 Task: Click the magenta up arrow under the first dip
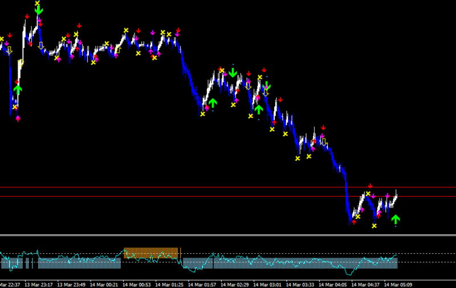point(18,119)
